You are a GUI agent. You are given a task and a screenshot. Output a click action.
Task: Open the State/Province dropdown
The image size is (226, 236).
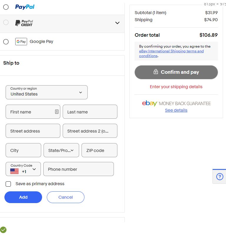pyautogui.click(x=61, y=150)
